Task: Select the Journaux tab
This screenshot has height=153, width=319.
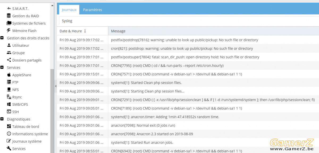Action: [x=69, y=10]
